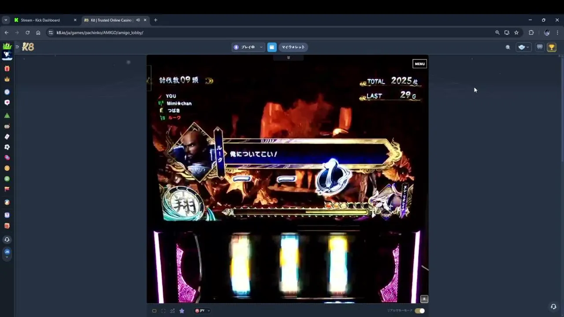Zoom page using the address bar magnifier icon
The width and height of the screenshot is (564, 317).
(497, 33)
